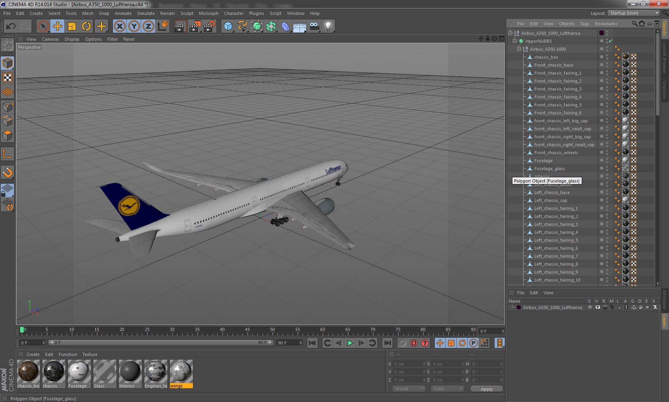Add a Camera object from toolbar
669x402 pixels.
314,26
